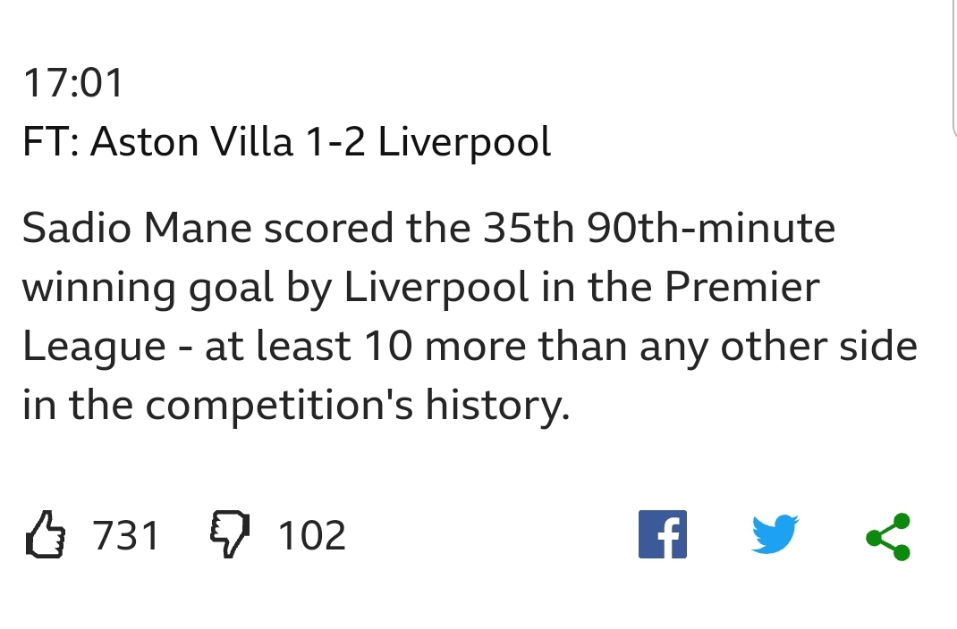Share the post on Facebook
This screenshot has width=957, height=629.
(663, 534)
